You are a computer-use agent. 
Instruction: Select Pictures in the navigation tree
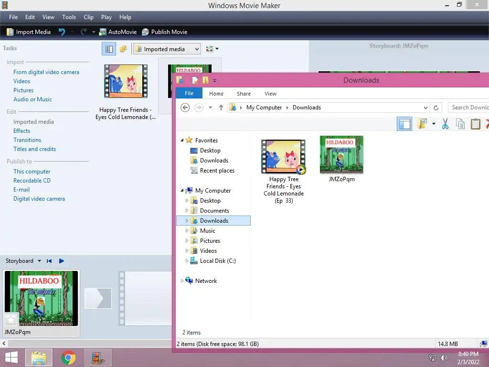[210, 241]
